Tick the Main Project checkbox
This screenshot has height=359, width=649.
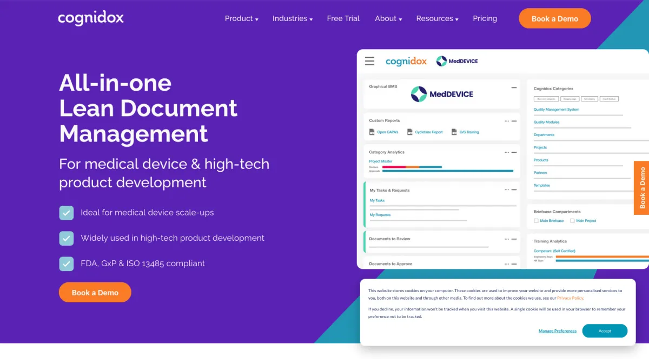coord(572,221)
